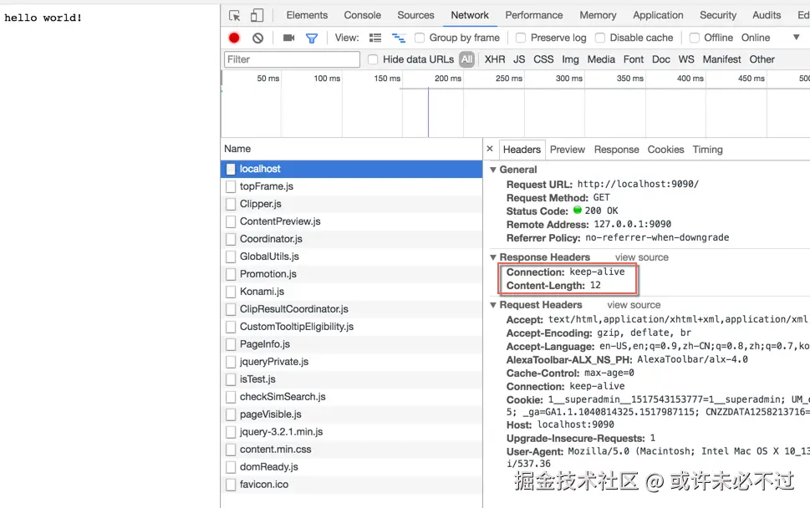
Task: Show the Timing detail tab
Action: click(x=707, y=150)
